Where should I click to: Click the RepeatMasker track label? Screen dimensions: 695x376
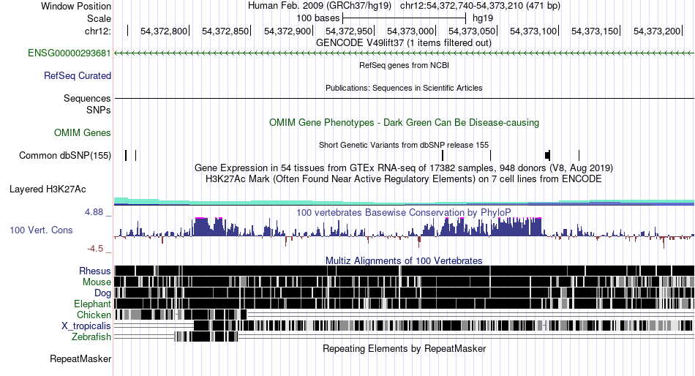[x=80, y=358]
